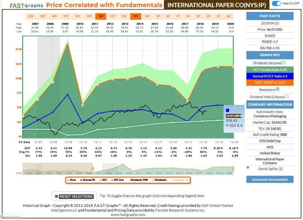Click the Reset Selections button

(74, 196)
